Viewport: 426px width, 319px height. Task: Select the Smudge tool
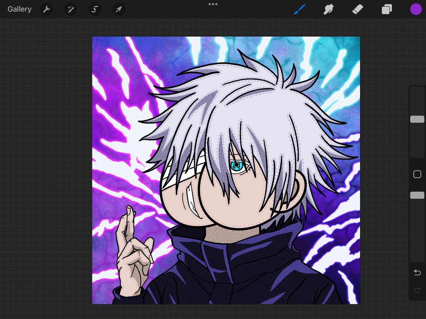pyautogui.click(x=328, y=9)
